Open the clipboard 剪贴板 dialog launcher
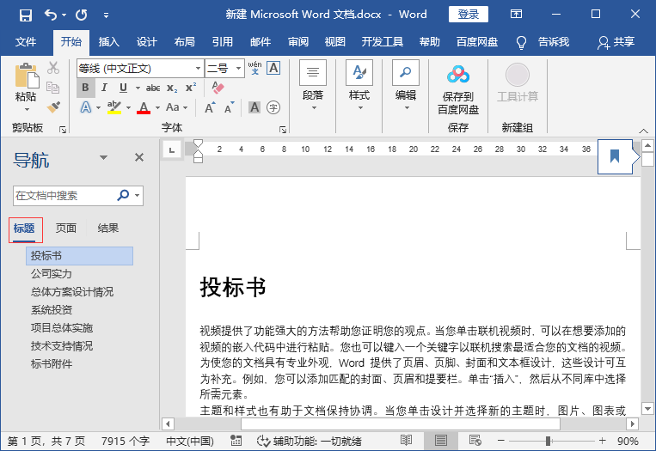Screen dimensions: 656x451 pos(63,130)
